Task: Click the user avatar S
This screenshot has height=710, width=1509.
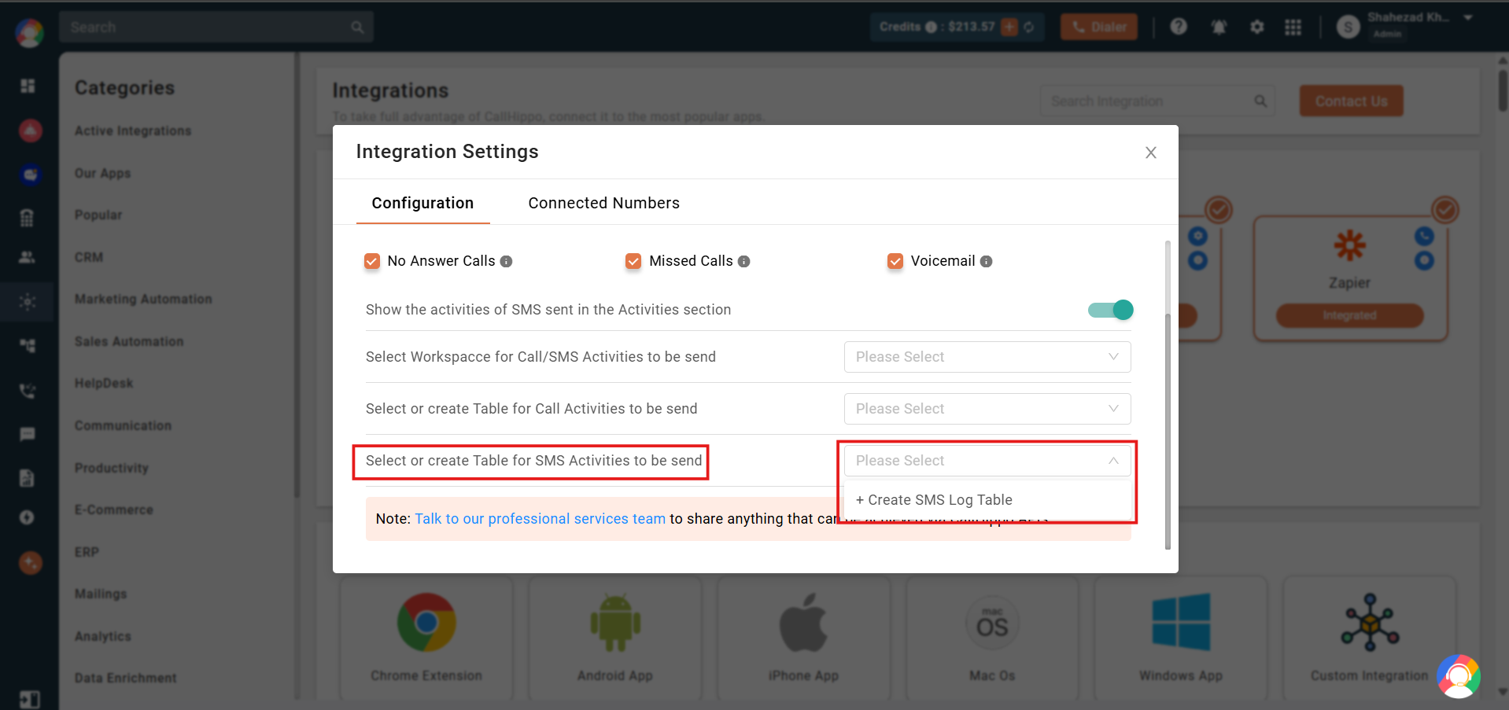Action: [1348, 28]
